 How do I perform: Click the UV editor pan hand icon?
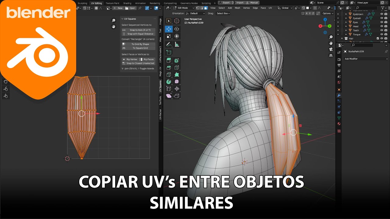(114, 26)
